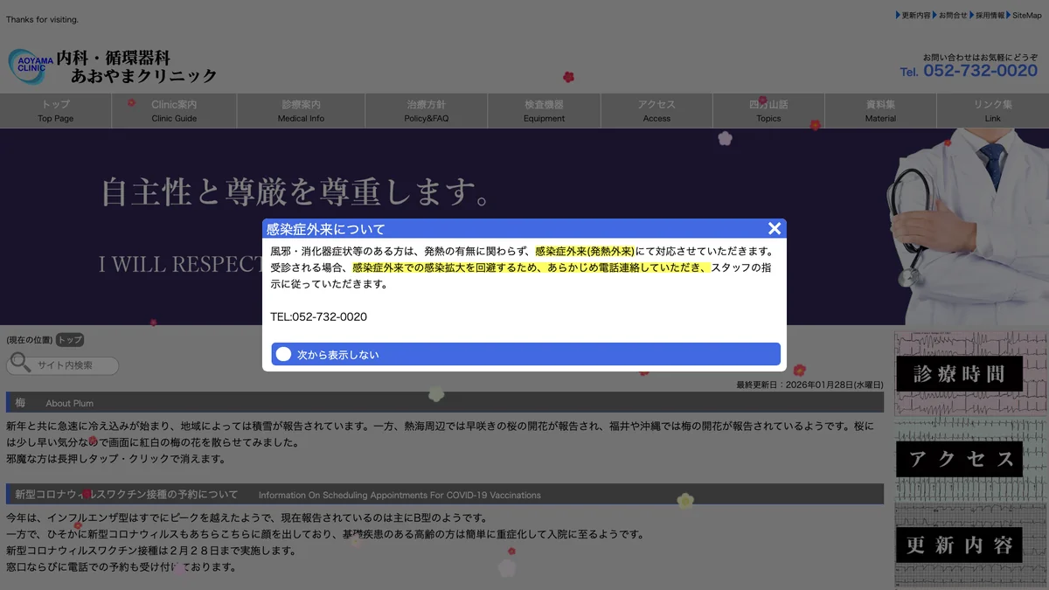The image size is (1049, 590).
Task: Click the トップ breadcrumb button
Action: point(70,340)
